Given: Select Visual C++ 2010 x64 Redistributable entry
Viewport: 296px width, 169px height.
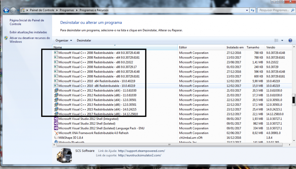Looking at the screenshot, I should point(97,81).
